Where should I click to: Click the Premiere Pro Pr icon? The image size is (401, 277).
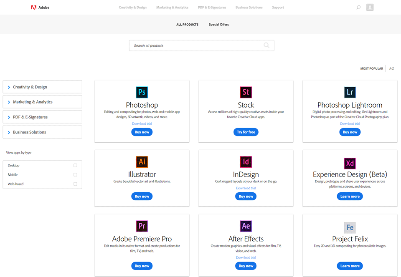click(142, 226)
